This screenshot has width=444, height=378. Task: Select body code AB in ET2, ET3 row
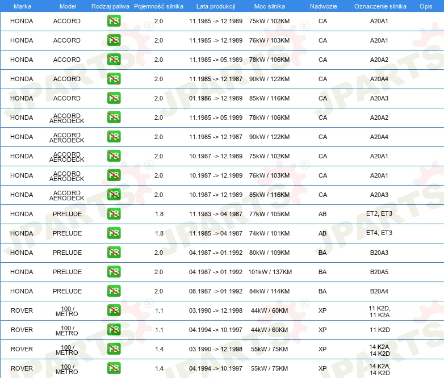pyautogui.click(x=322, y=214)
